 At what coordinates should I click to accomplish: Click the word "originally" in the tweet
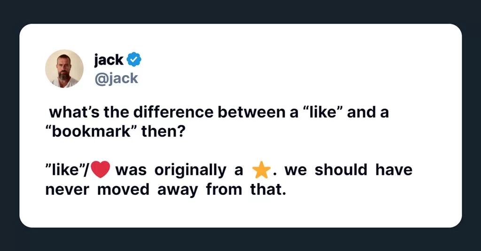[190, 170]
